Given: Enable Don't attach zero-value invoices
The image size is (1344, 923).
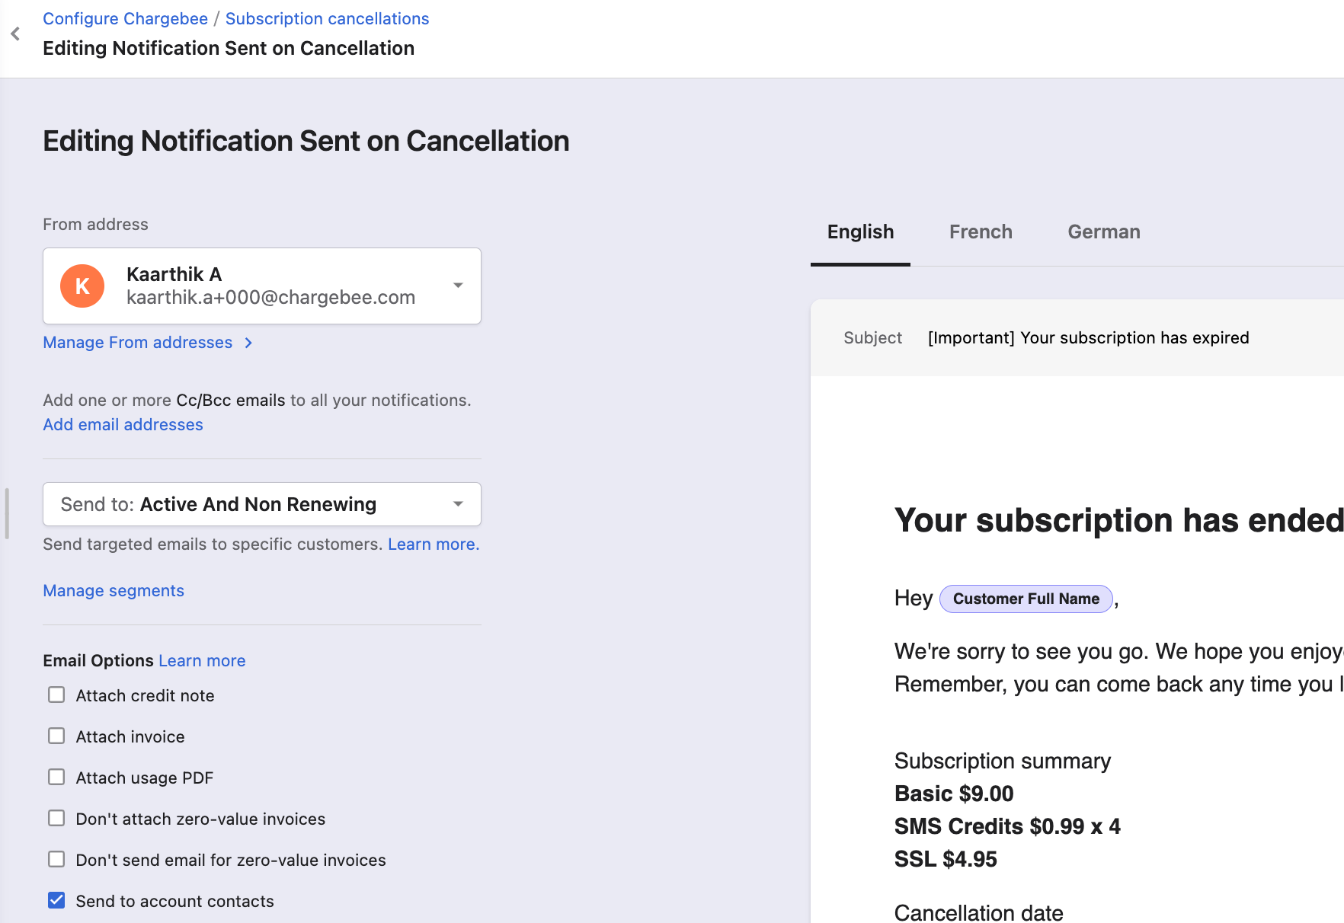Looking at the screenshot, I should click(56, 818).
